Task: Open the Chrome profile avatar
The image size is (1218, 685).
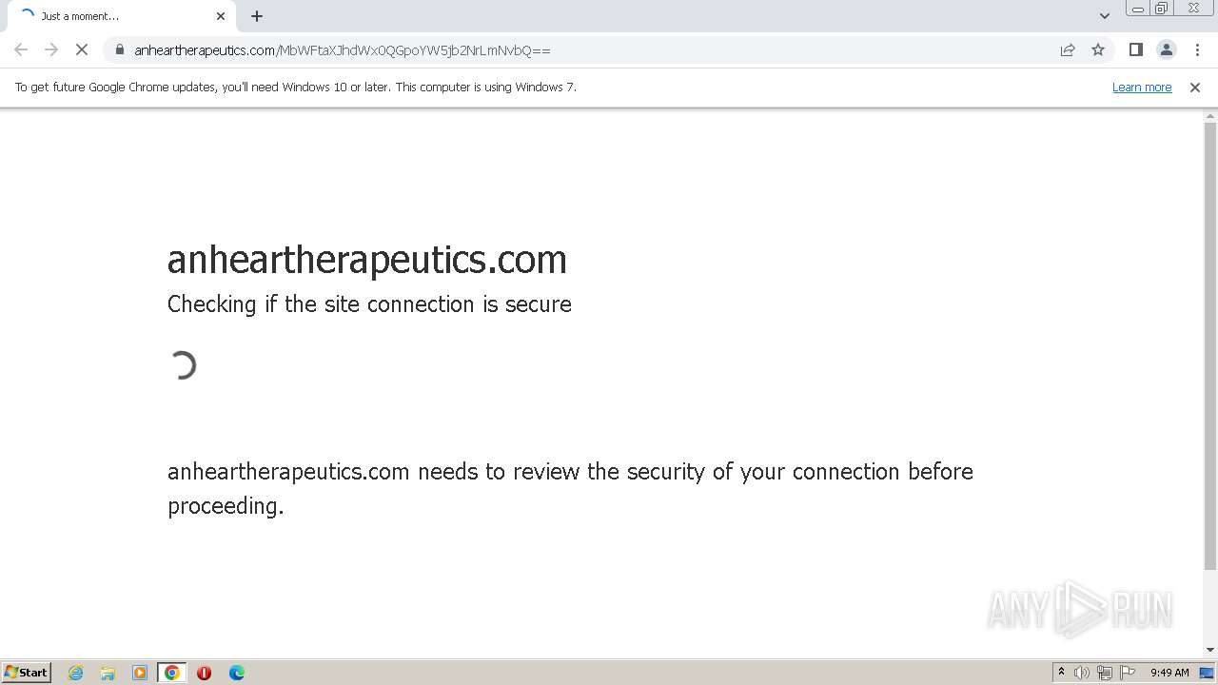Action: click(x=1166, y=49)
